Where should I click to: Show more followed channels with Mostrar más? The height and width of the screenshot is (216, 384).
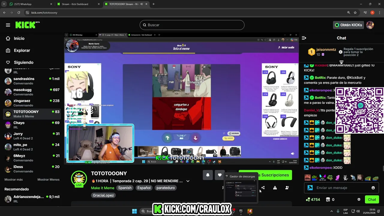[13, 179]
